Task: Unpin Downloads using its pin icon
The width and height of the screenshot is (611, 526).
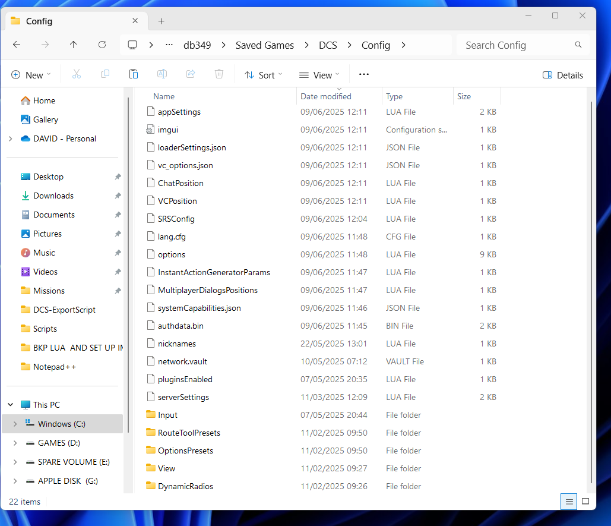Action: 118,196
